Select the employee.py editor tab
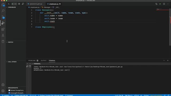Viewport: 171px width, 96px height. (54, 4)
